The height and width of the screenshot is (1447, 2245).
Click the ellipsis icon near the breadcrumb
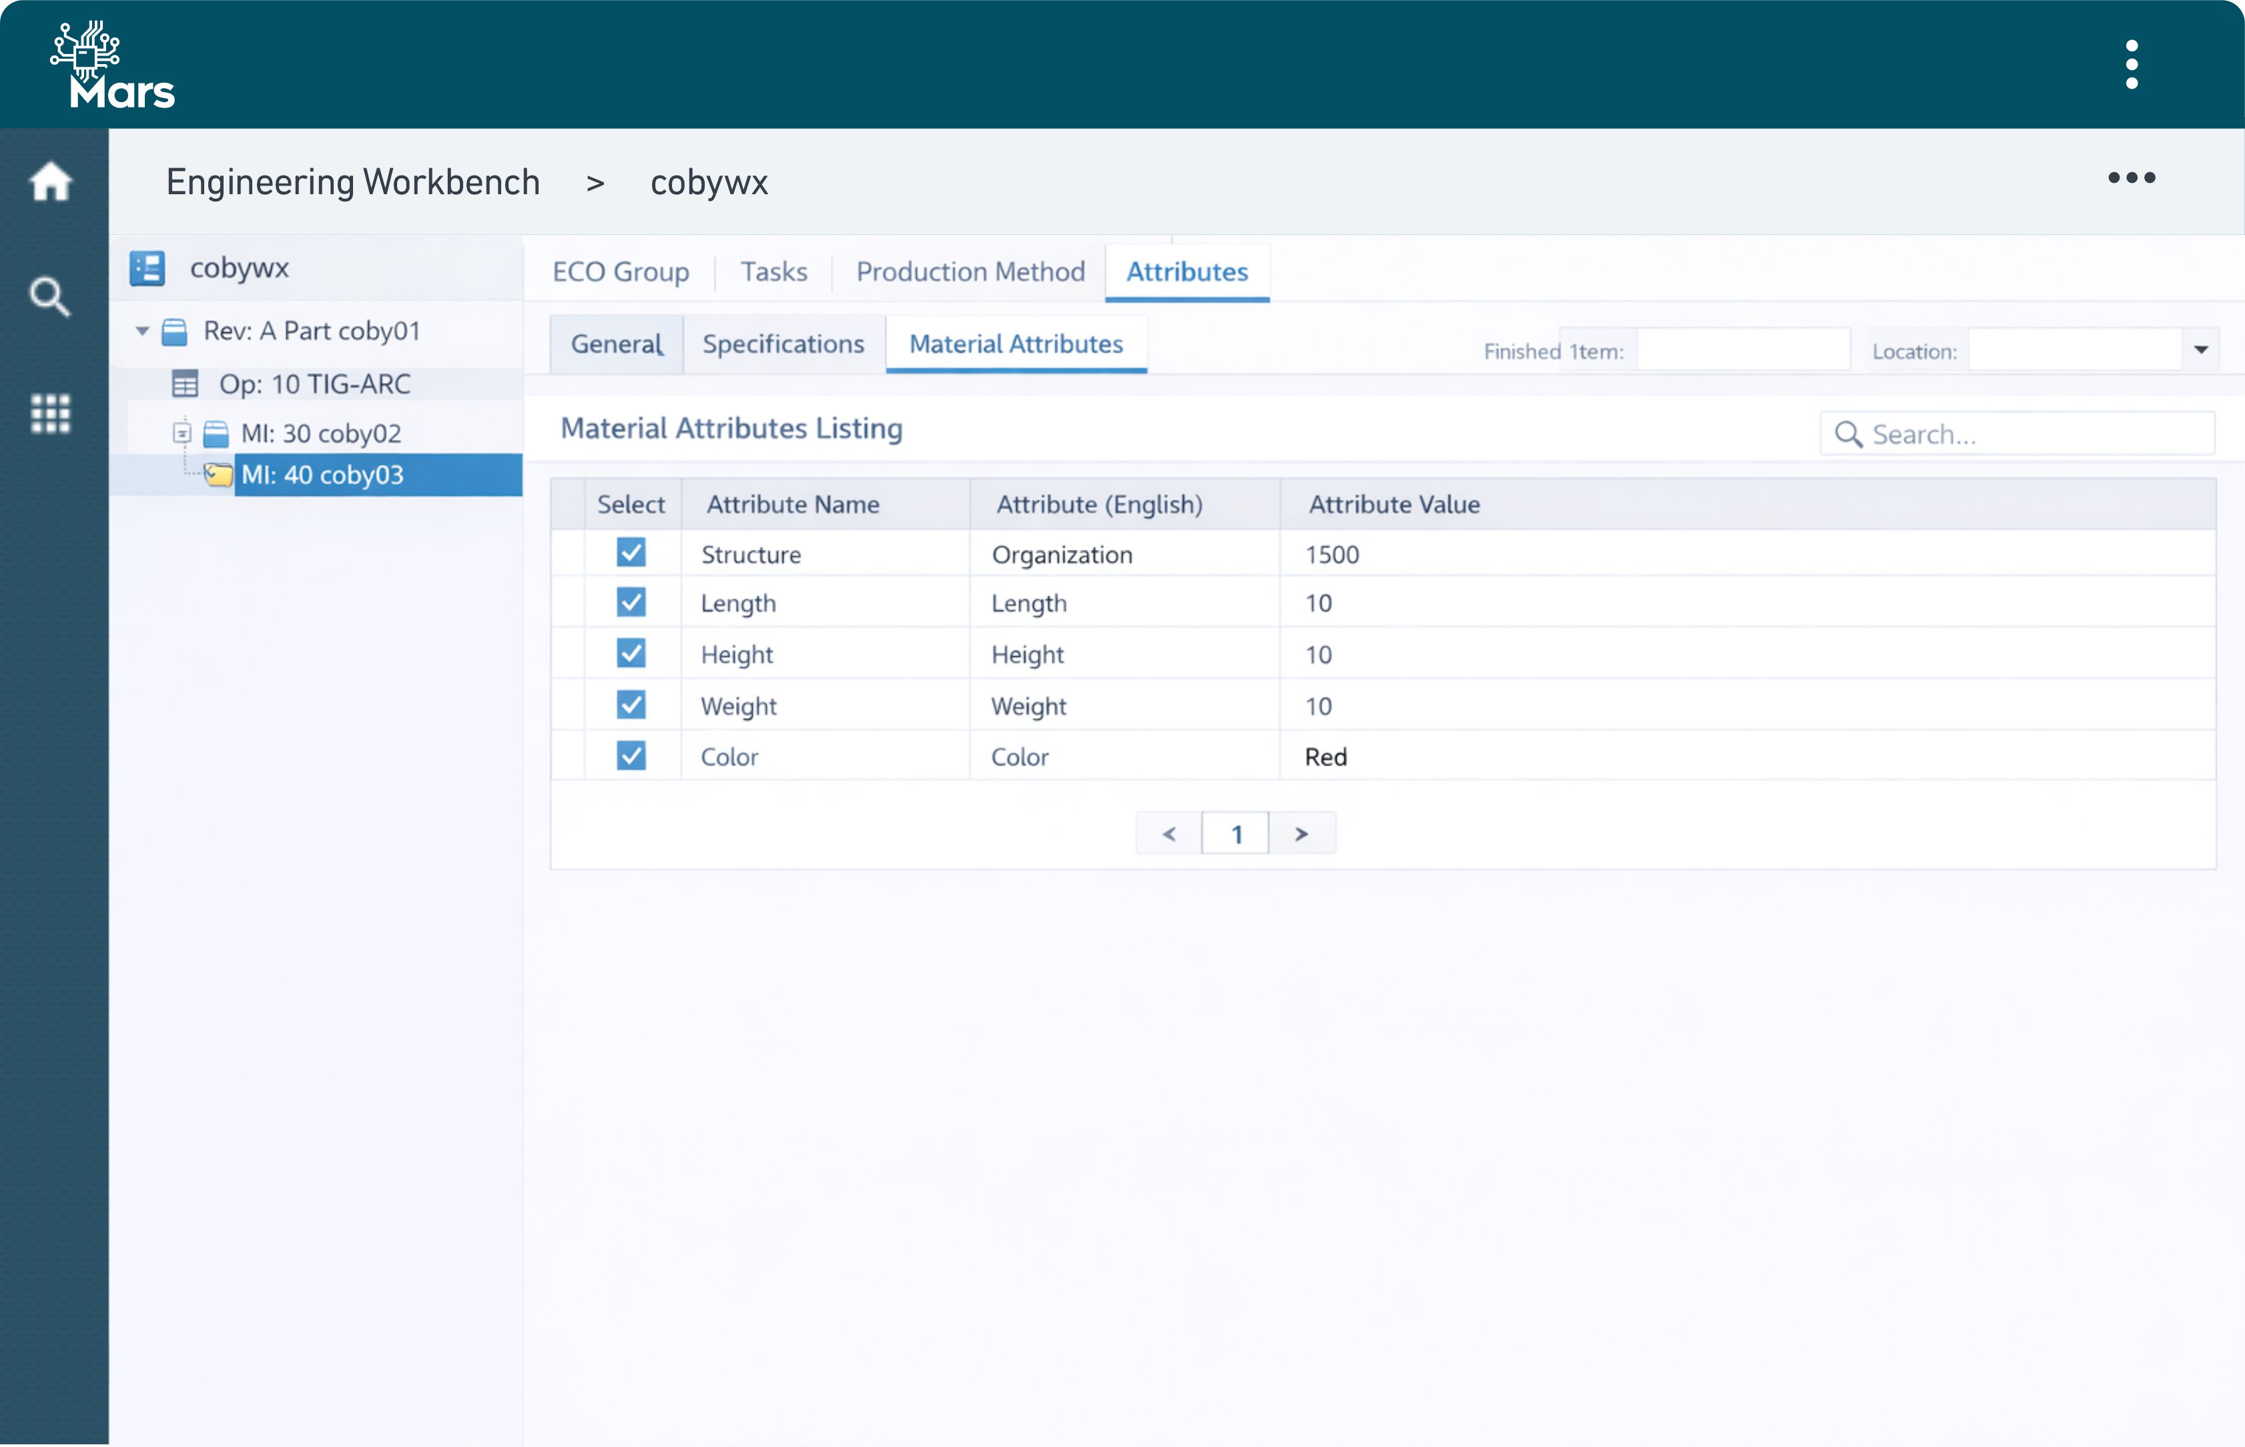coord(2130,178)
